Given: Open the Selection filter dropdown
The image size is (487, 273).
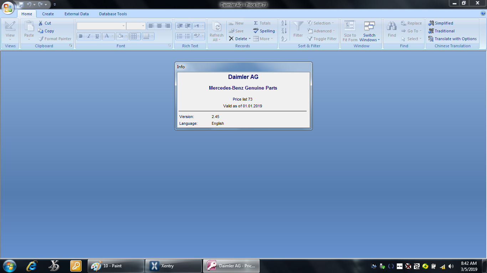Looking at the screenshot, I should click(x=321, y=23).
